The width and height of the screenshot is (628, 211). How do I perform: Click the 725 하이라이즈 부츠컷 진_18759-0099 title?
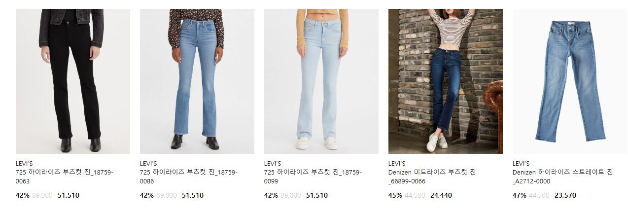tap(313, 177)
